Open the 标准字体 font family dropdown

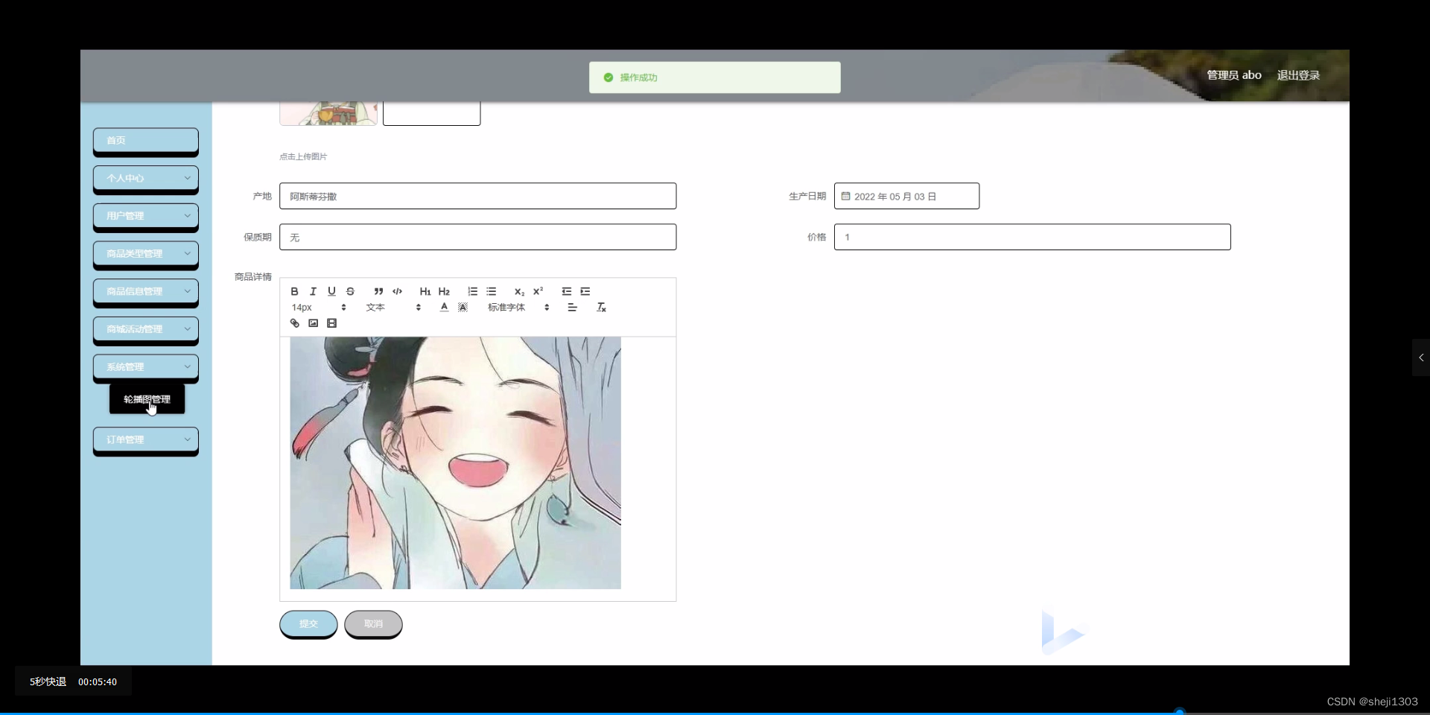pos(514,307)
